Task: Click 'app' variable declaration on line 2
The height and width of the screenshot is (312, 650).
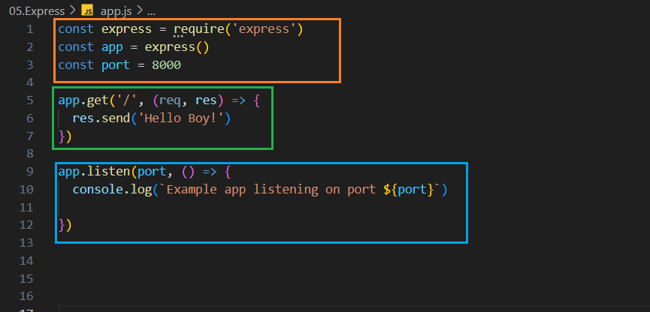Action: pyautogui.click(x=112, y=47)
